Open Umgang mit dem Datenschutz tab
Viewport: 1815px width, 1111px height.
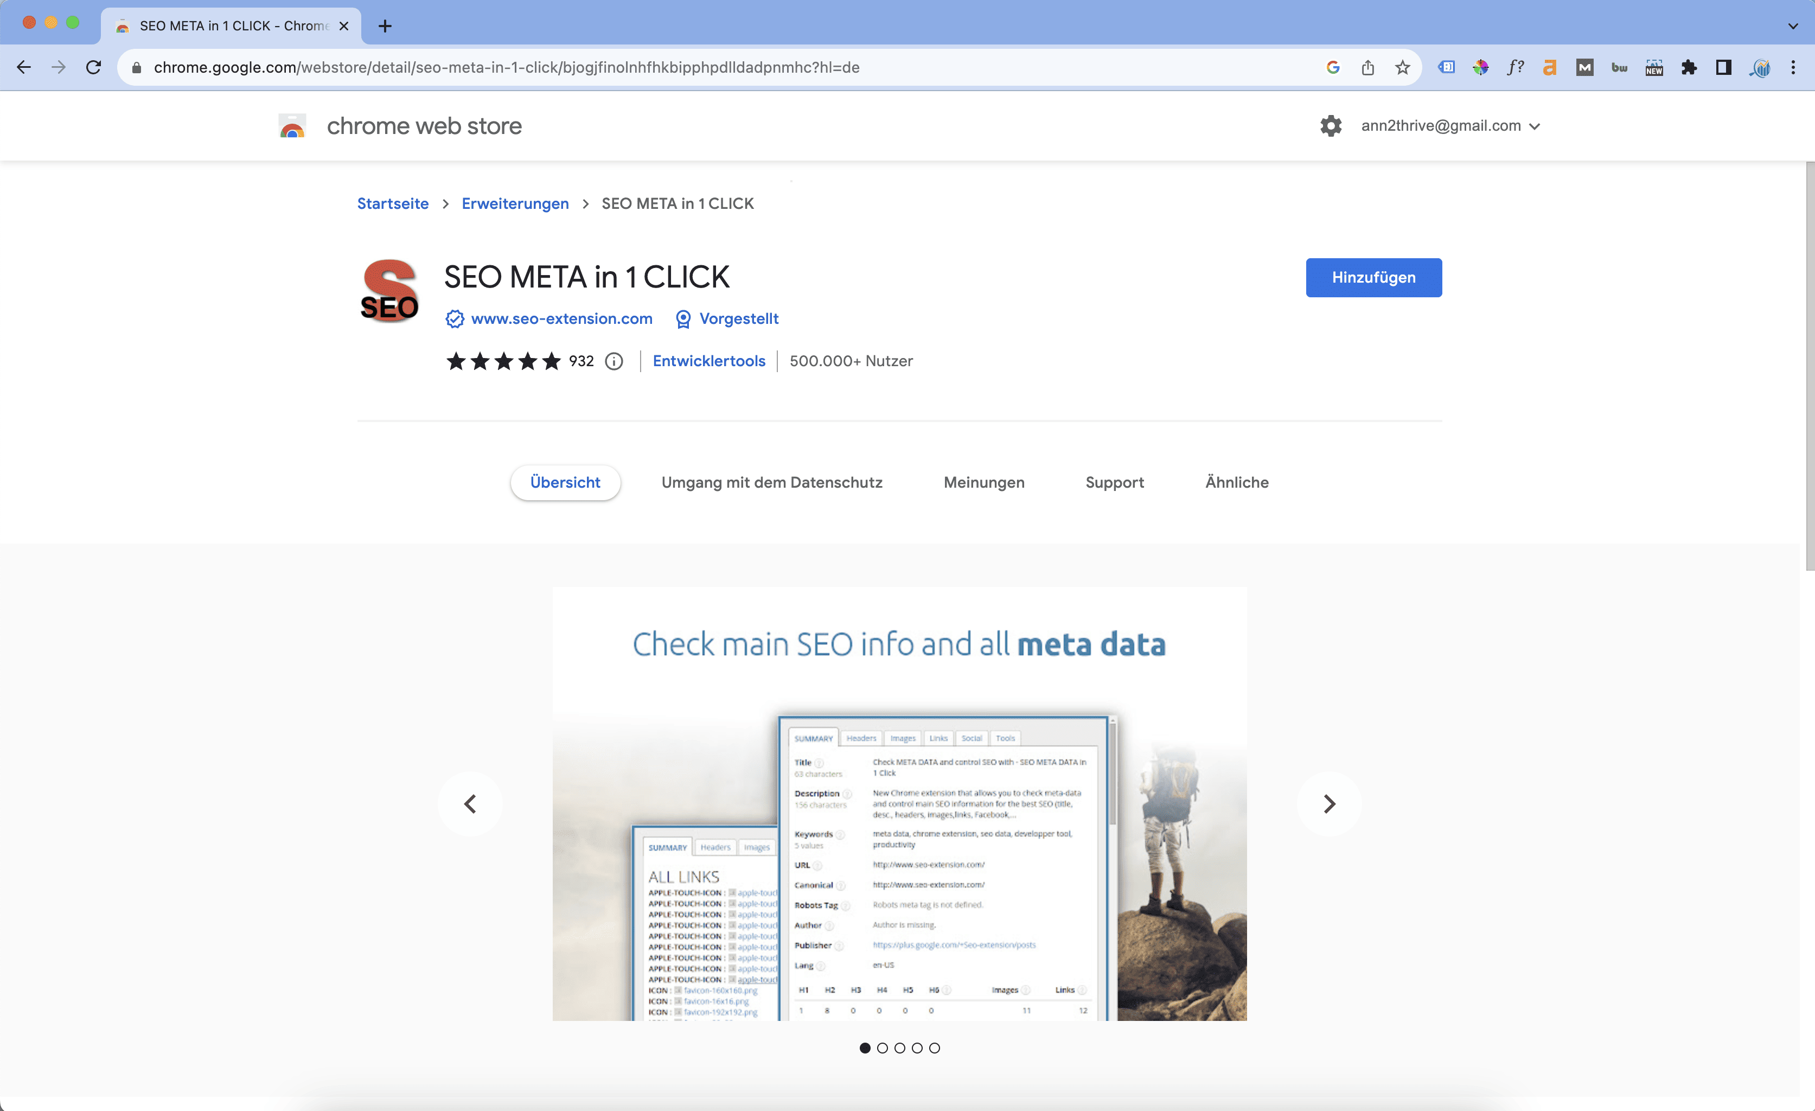pyautogui.click(x=771, y=483)
